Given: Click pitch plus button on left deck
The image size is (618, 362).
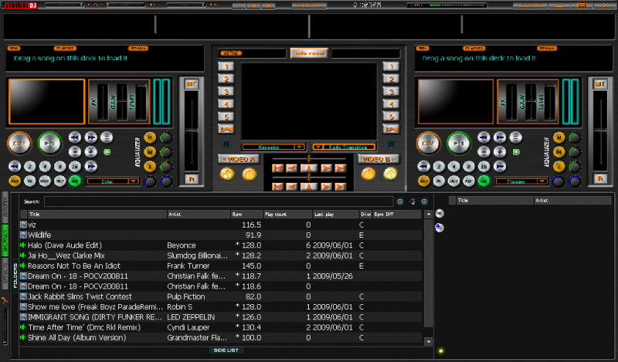Looking at the screenshot, I should (90, 151).
